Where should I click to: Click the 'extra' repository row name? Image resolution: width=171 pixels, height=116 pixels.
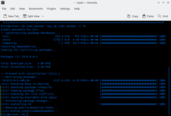pyautogui.click(x=6, y=40)
